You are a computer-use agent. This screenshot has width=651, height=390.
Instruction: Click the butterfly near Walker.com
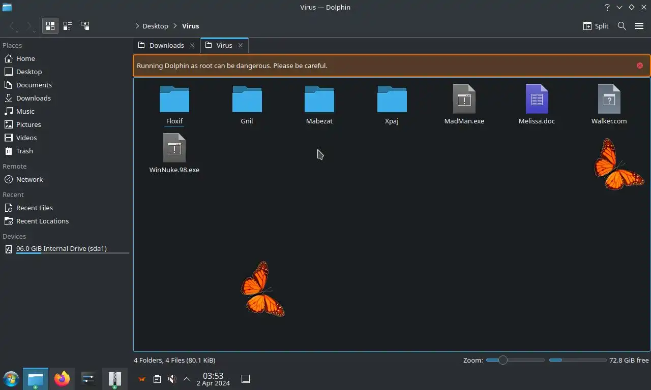(x=618, y=165)
